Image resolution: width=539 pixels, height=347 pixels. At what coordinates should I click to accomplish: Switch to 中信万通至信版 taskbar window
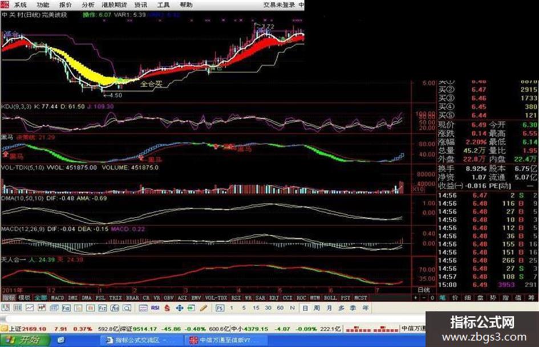tap(226, 341)
